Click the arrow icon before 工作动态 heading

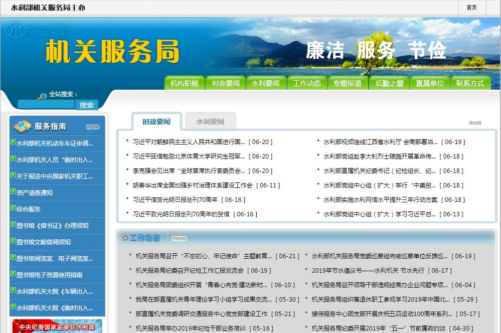click(125, 238)
